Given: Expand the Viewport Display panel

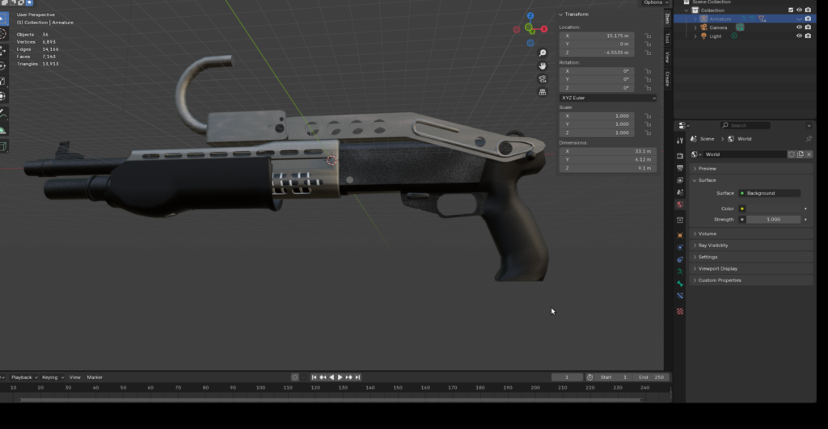Looking at the screenshot, I should point(751,268).
